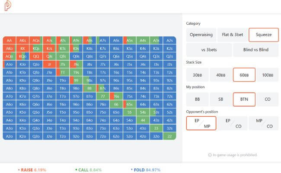The height and width of the screenshot is (173, 281).
Task: Select BB as my position
Action: click(x=198, y=99)
